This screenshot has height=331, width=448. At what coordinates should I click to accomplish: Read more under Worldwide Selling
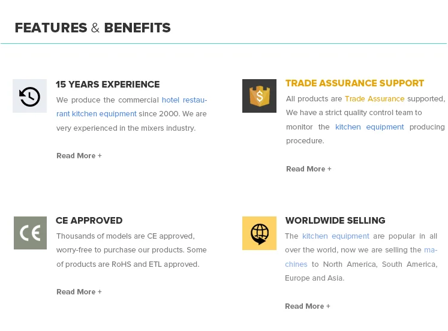click(x=308, y=306)
